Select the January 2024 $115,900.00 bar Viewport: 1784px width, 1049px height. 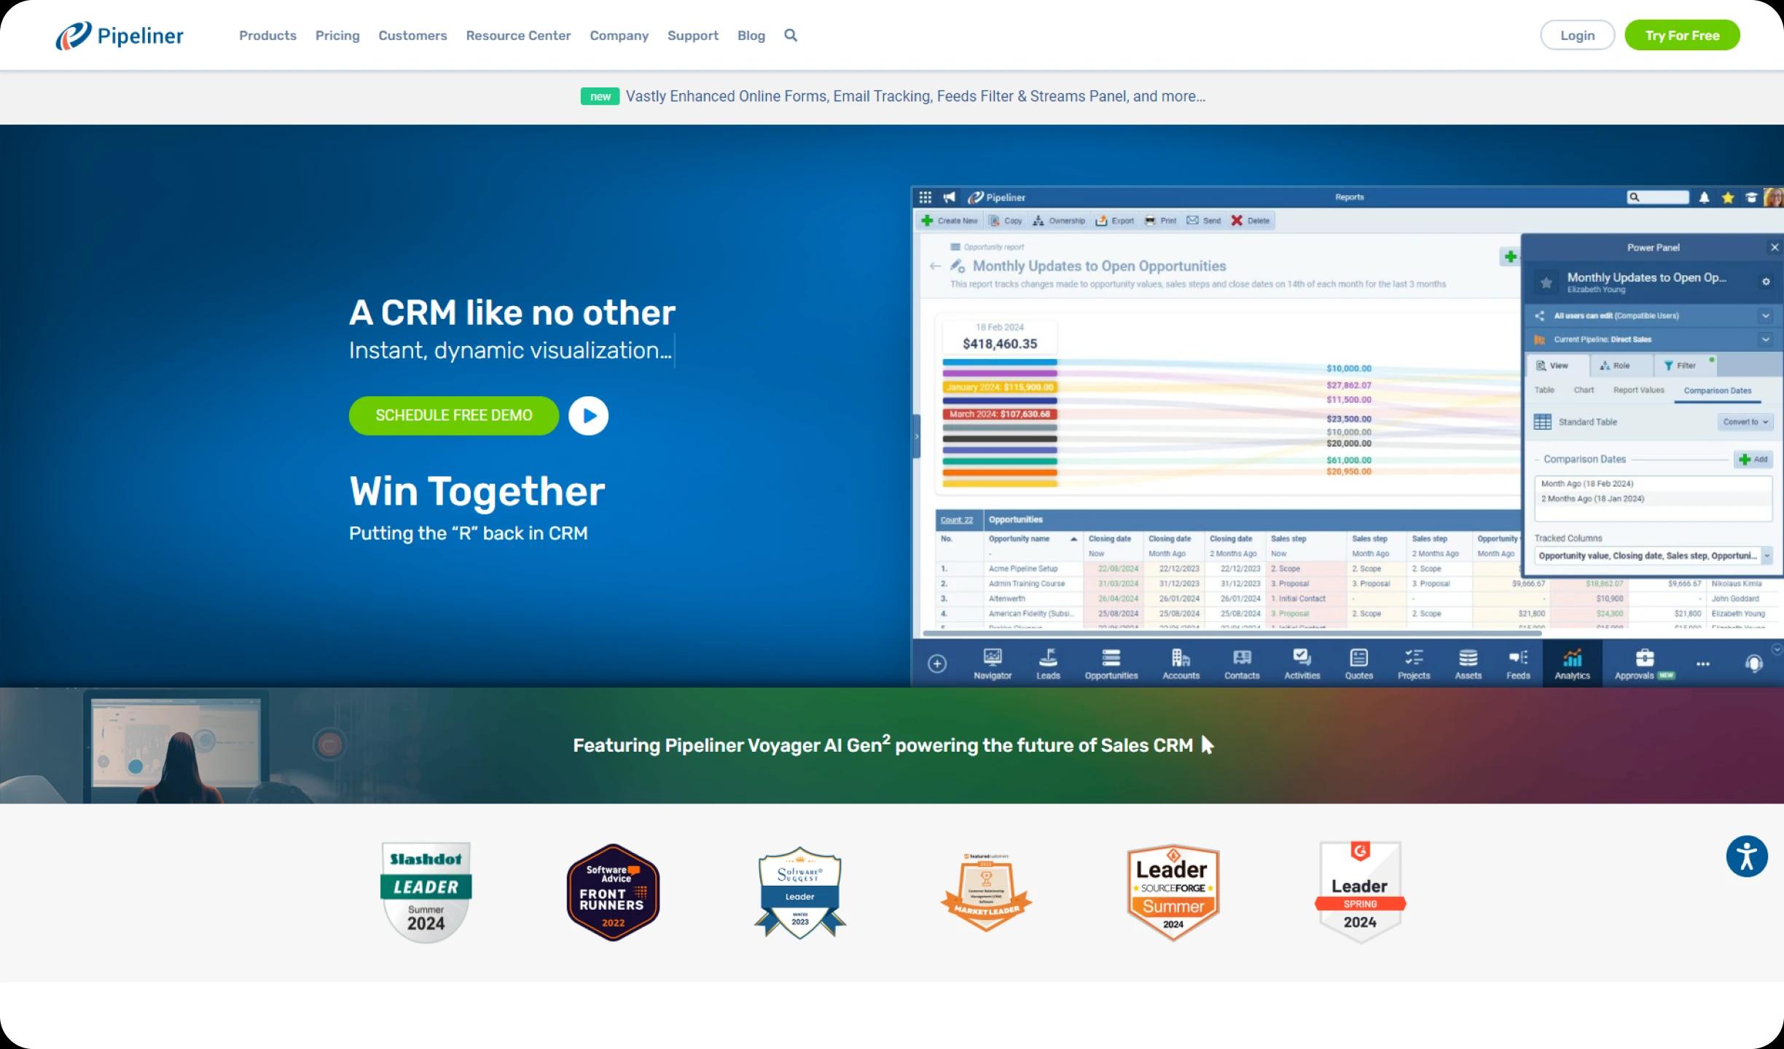point(999,388)
